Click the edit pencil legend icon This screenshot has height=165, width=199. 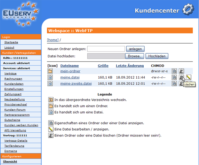coord(51,129)
